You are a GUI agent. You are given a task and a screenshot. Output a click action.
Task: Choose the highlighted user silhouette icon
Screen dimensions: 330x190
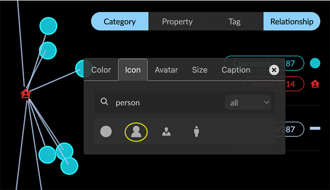point(136,132)
